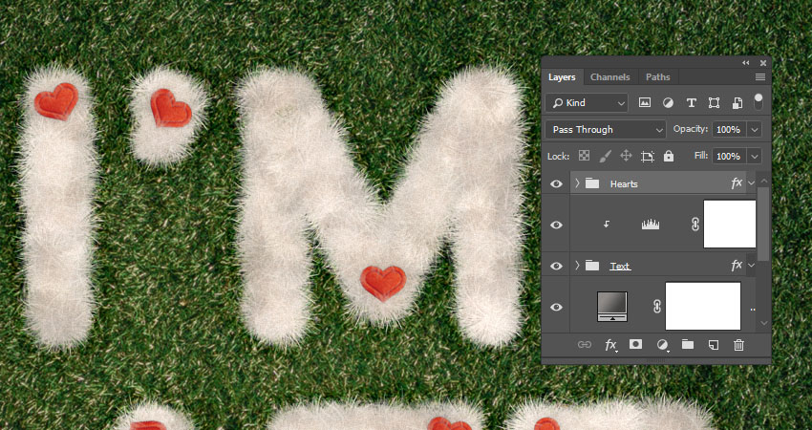
Task: Expand Text group layer effects list
Action: click(x=752, y=266)
